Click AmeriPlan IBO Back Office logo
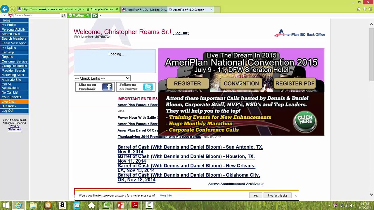 [x=299, y=34]
